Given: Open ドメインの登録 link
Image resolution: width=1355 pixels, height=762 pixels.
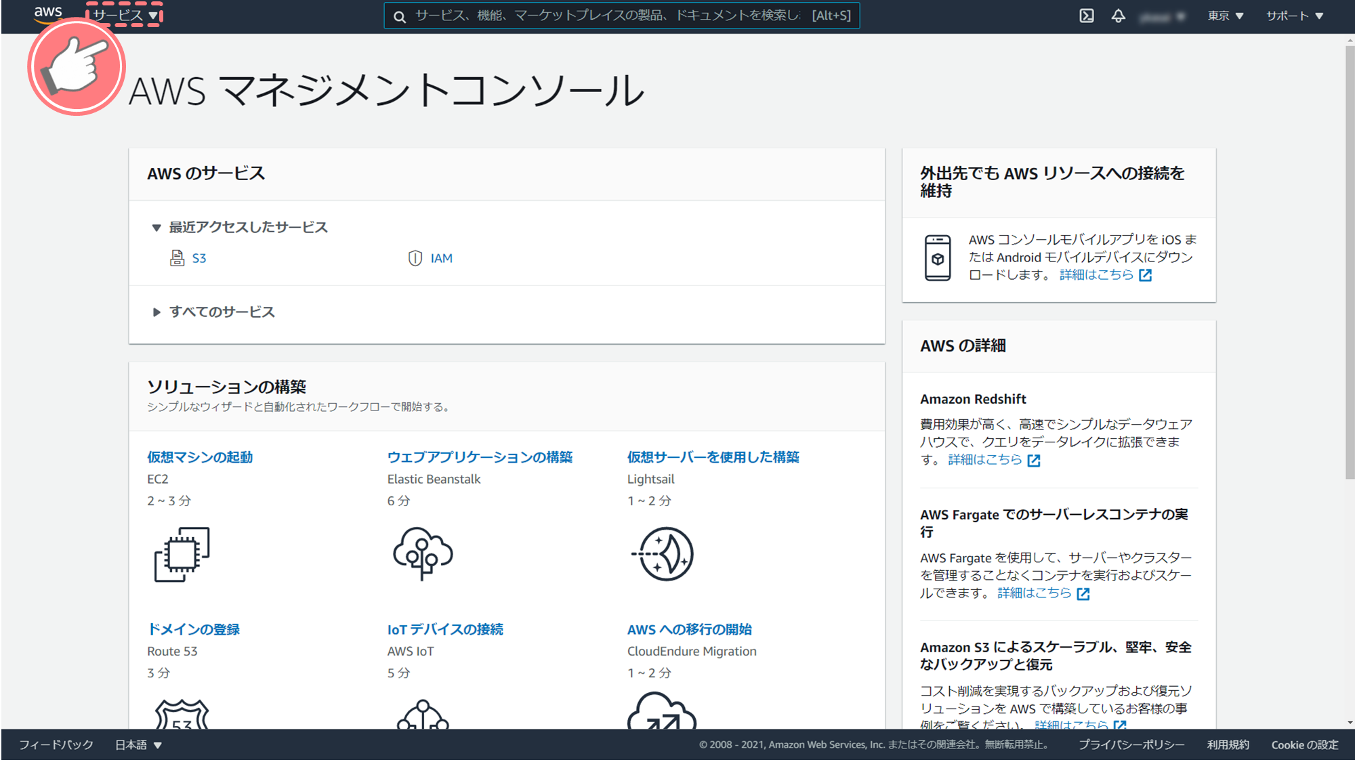Looking at the screenshot, I should [x=194, y=629].
